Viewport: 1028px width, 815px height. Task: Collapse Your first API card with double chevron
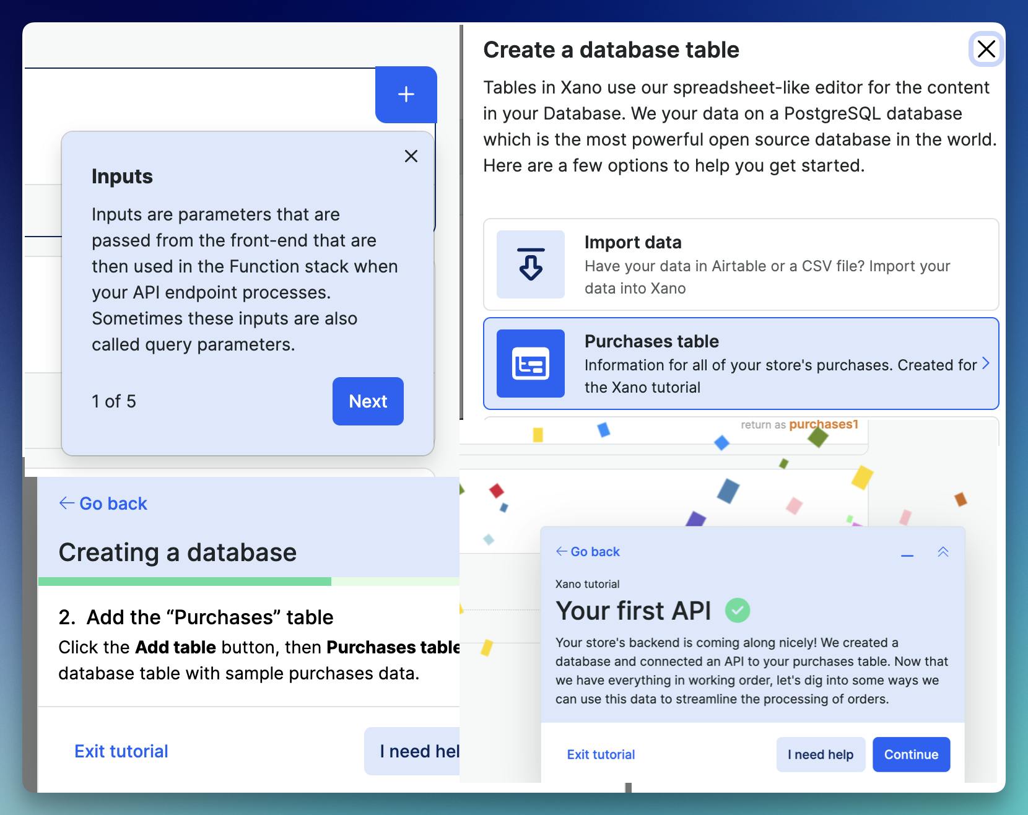tap(943, 552)
